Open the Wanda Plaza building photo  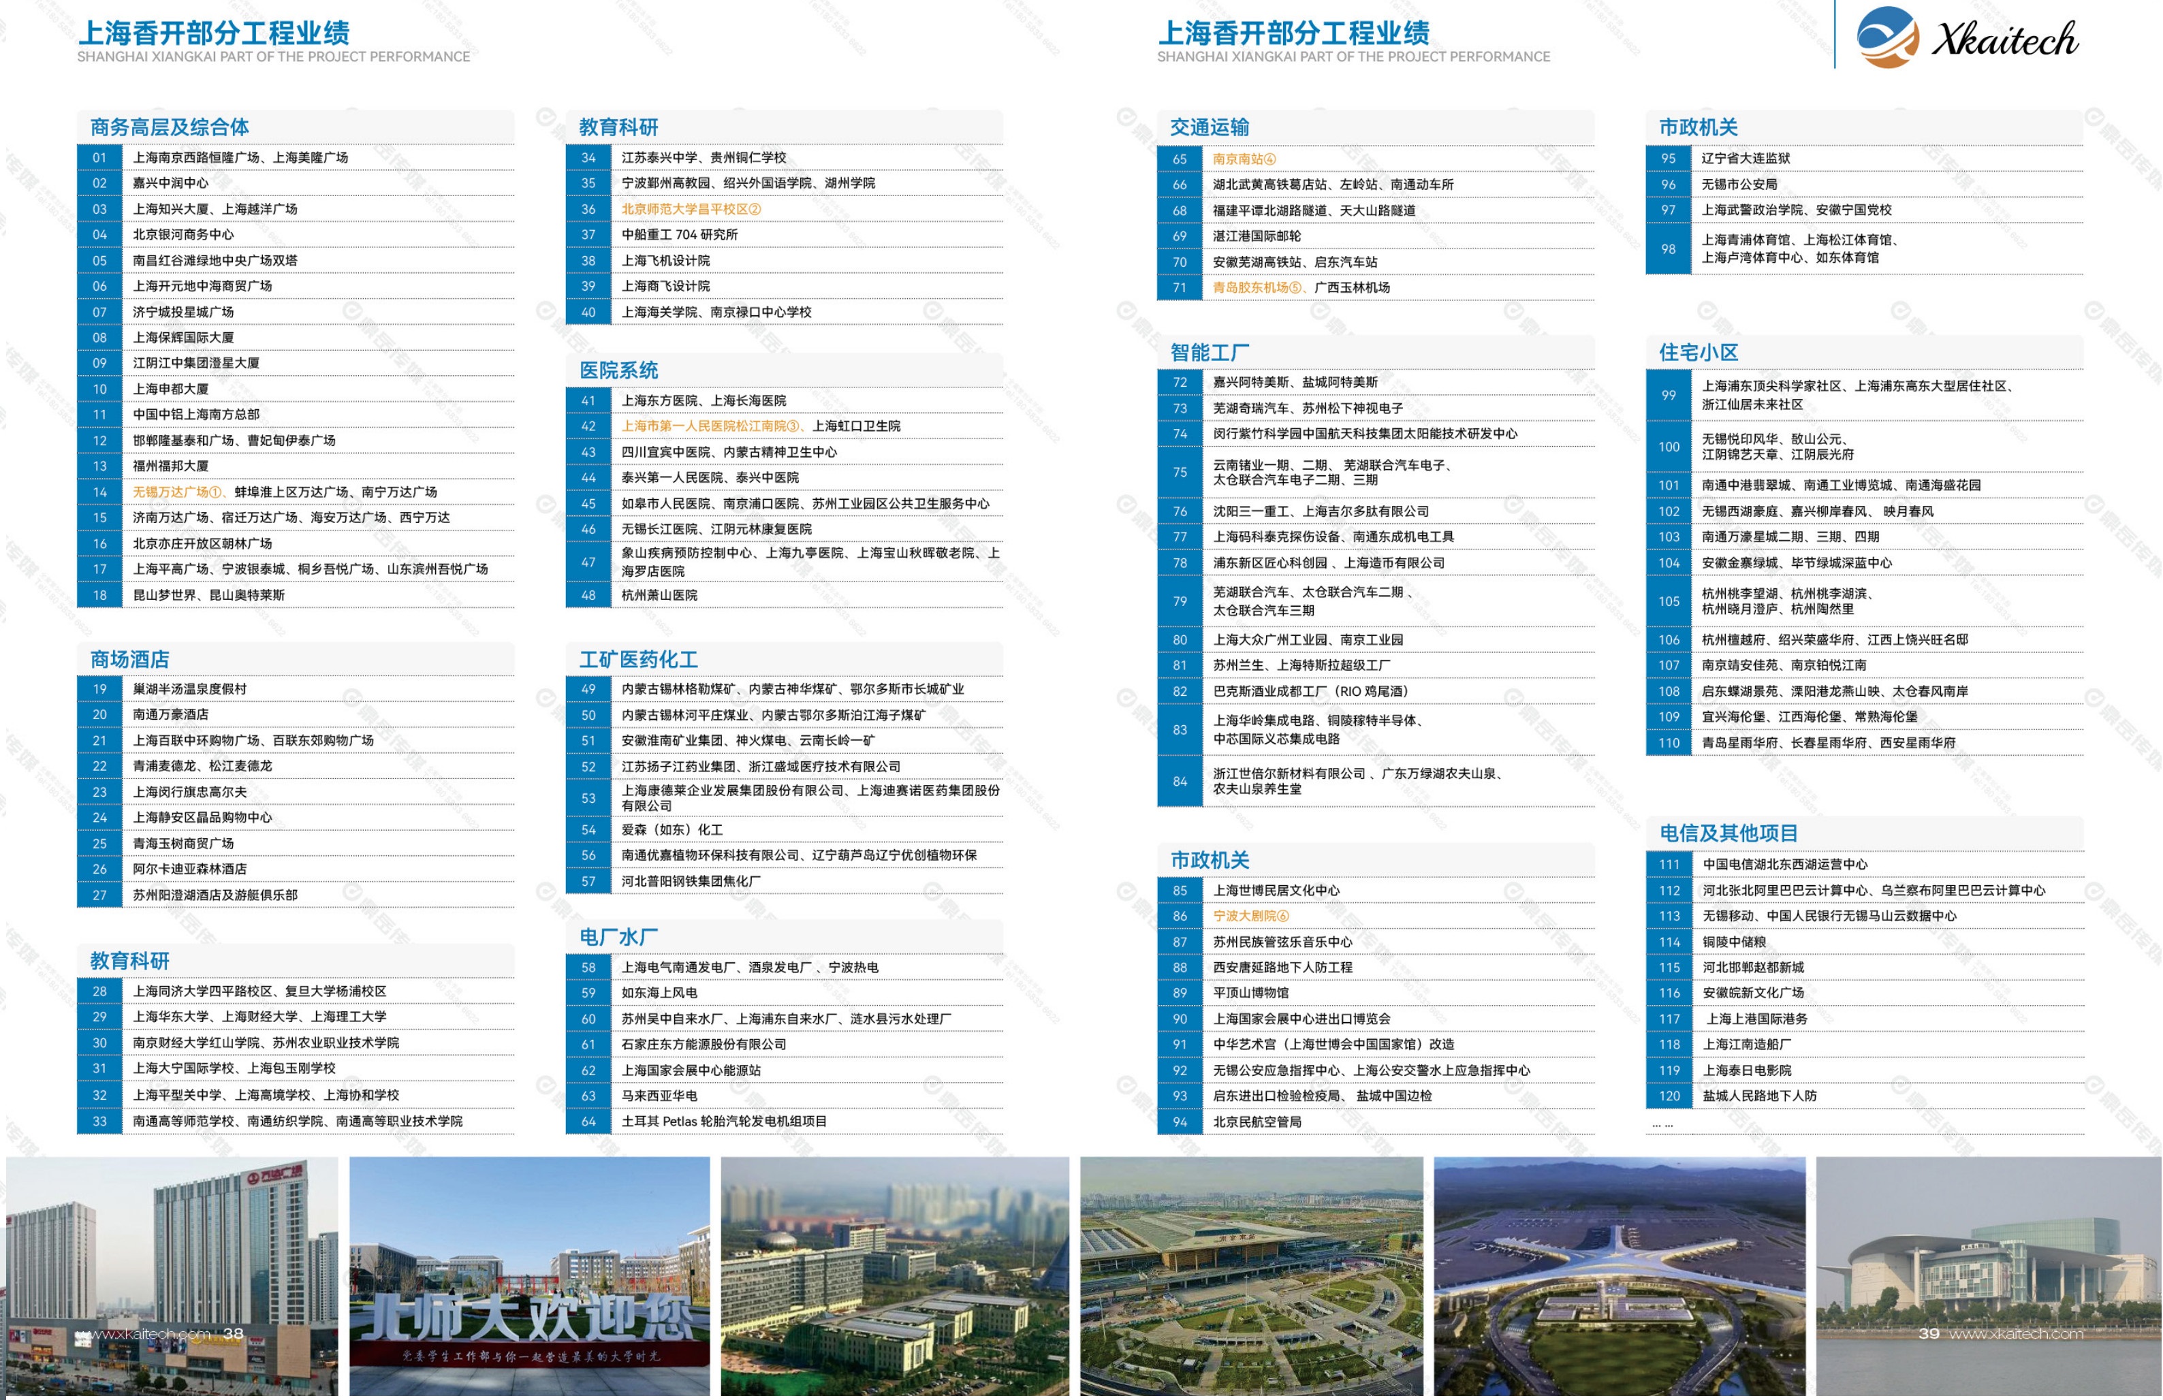click(172, 1275)
